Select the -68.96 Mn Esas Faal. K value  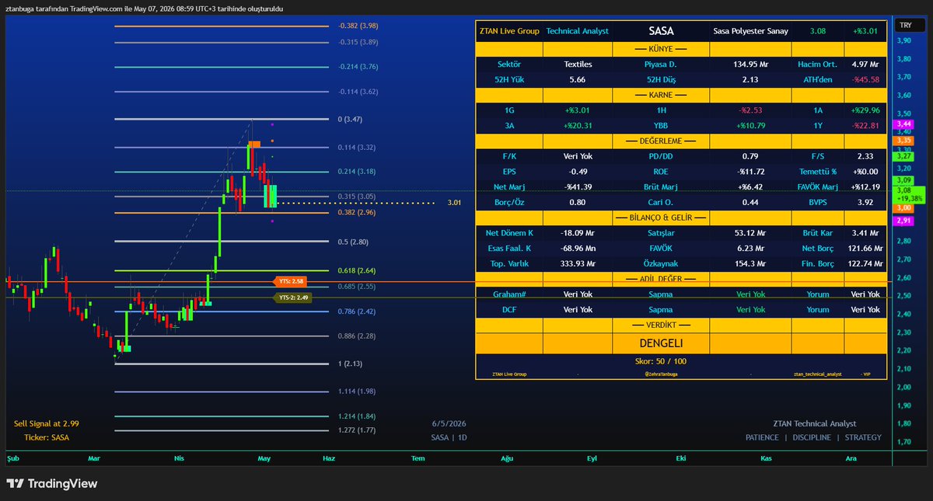click(x=578, y=248)
